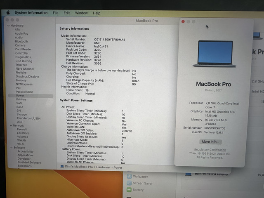Close the About This Mac window
This screenshot has height=198, width=264.
click(183, 21)
